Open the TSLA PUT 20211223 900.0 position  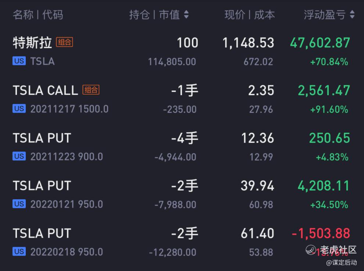point(182,147)
